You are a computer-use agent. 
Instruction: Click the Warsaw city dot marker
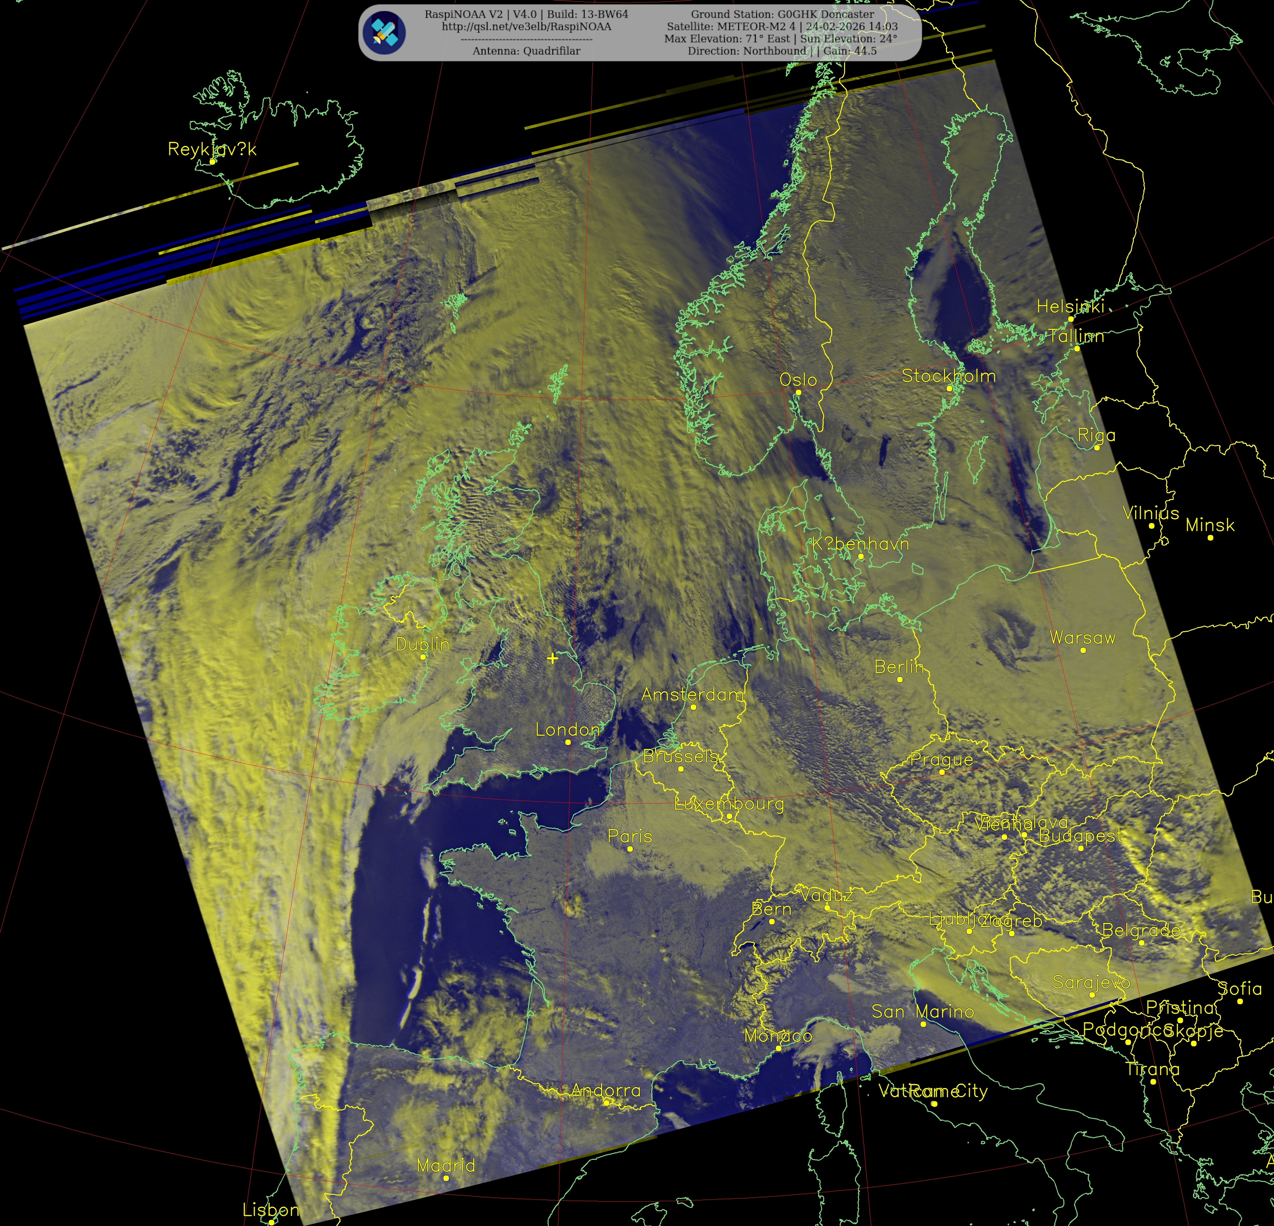[1083, 650]
